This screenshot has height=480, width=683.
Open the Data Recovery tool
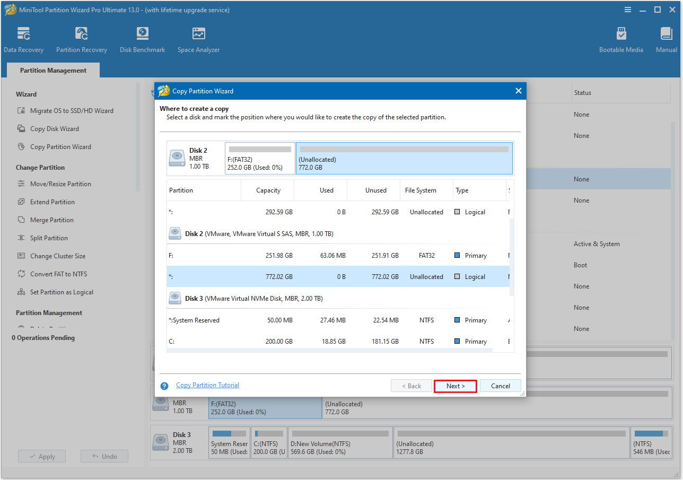click(x=23, y=38)
